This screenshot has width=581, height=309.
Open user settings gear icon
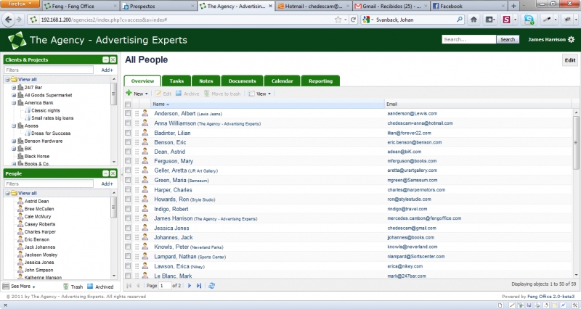[572, 40]
